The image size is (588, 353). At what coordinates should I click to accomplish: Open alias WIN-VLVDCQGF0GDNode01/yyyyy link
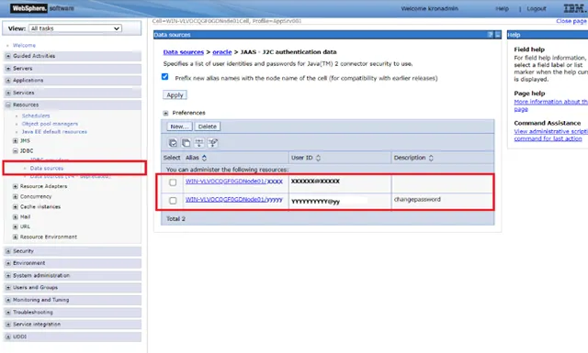click(x=234, y=200)
